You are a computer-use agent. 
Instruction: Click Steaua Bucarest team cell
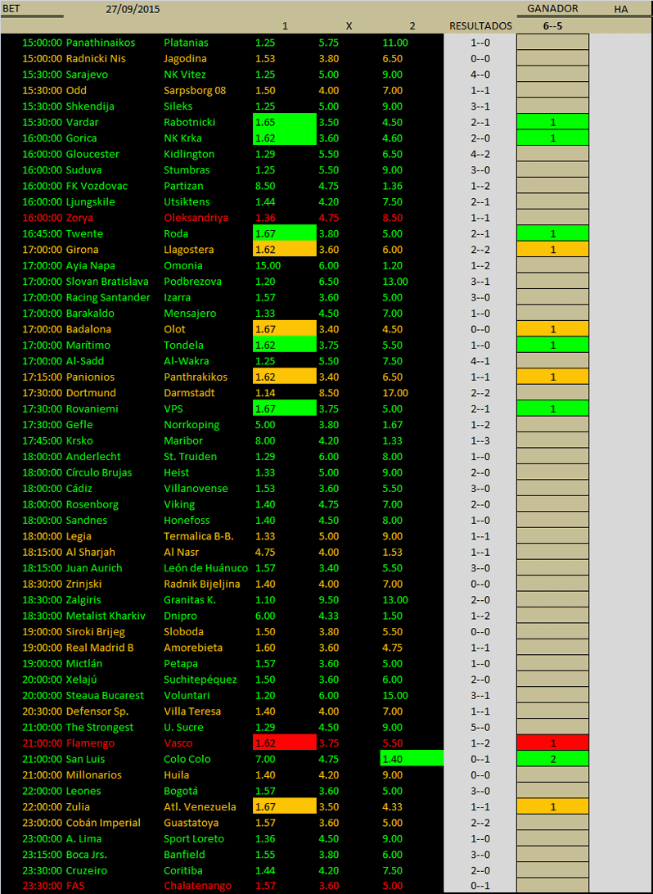[105, 696]
